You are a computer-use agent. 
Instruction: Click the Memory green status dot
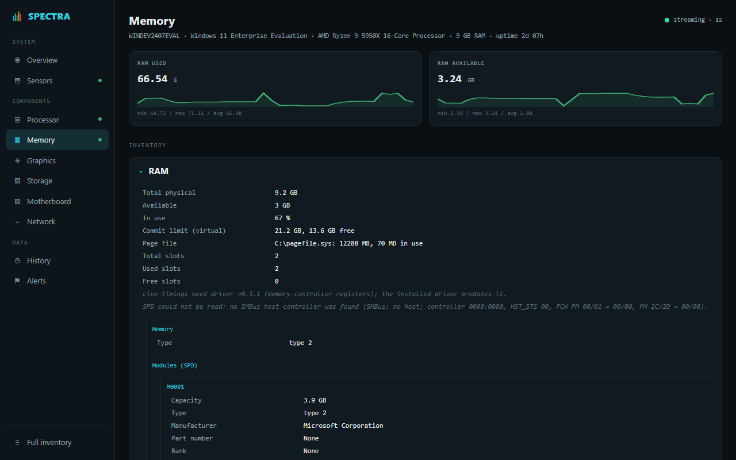(100, 140)
